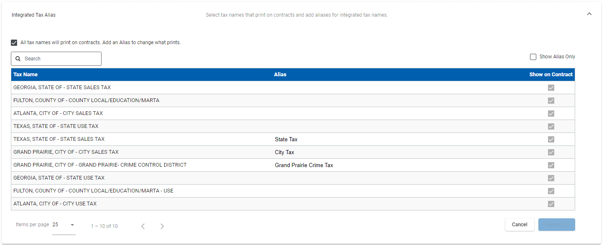
Task: Click the Cancel button
Action: pyautogui.click(x=519, y=225)
